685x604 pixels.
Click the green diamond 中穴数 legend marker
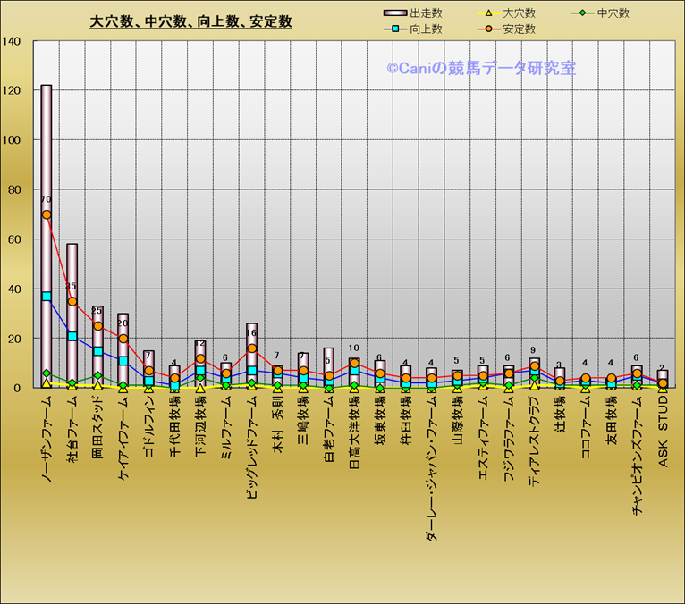582,13
